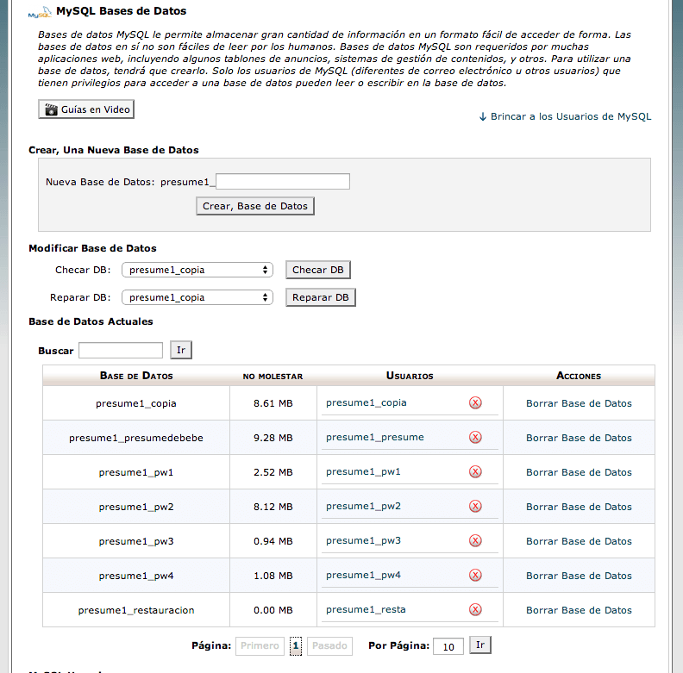Remove user presume1_resta via red X icon

(x=475, y=609)
